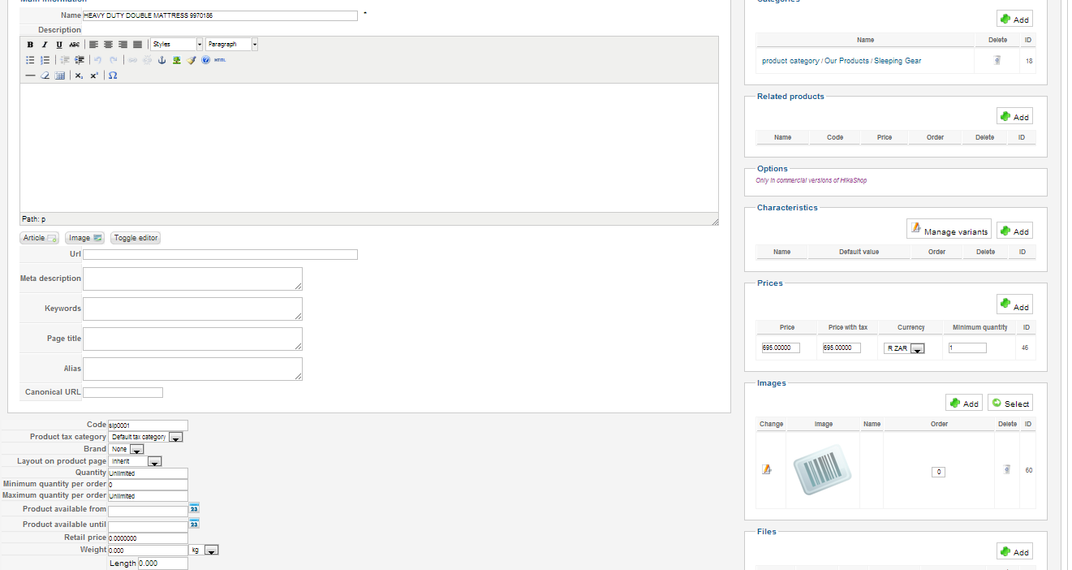
Task: Click the Page title text area
Action: (x=192, y=339)
